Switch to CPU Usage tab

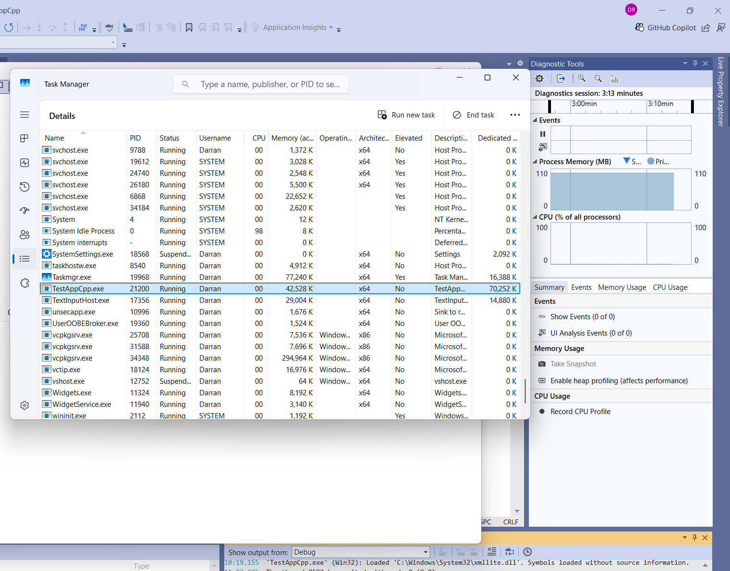(x=670, y=287)
